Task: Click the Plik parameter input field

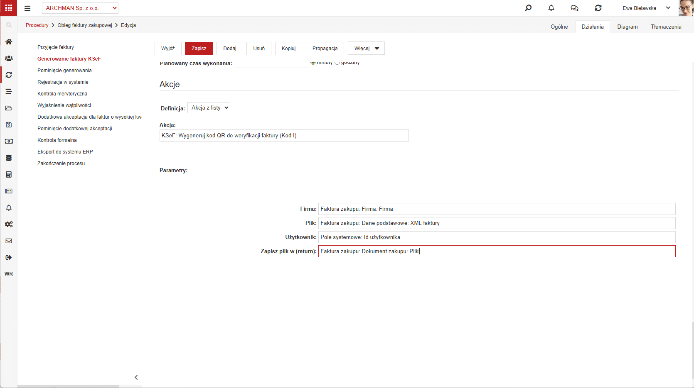Action: tap(497, 223)
